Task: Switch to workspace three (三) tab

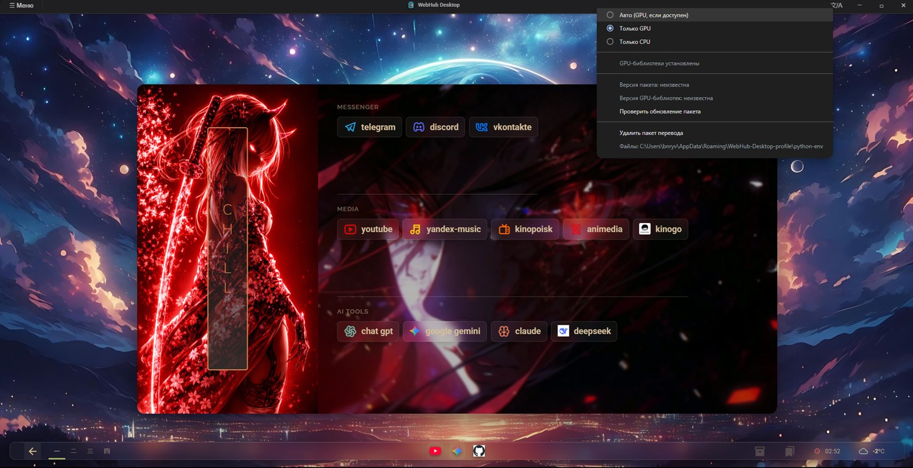Action: [x=90, y=451]
